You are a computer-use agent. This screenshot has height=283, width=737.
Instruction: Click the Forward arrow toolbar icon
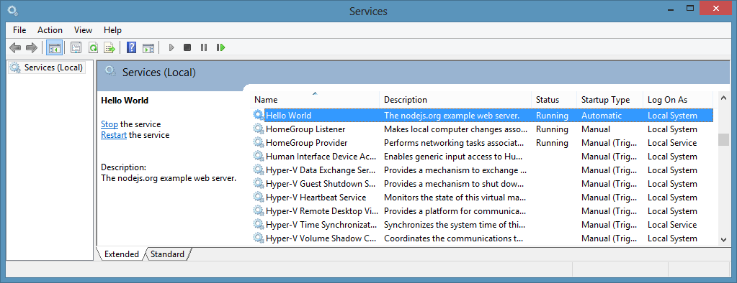[x=32, y=47]
